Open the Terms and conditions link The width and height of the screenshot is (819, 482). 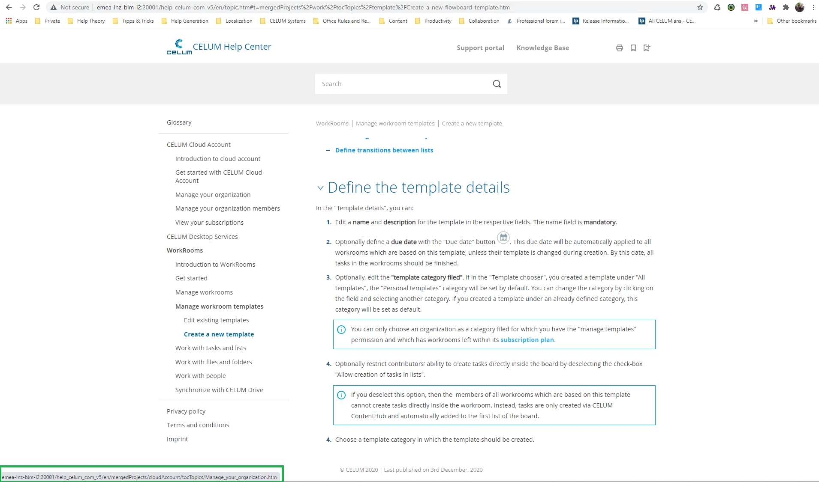(198, 425)
